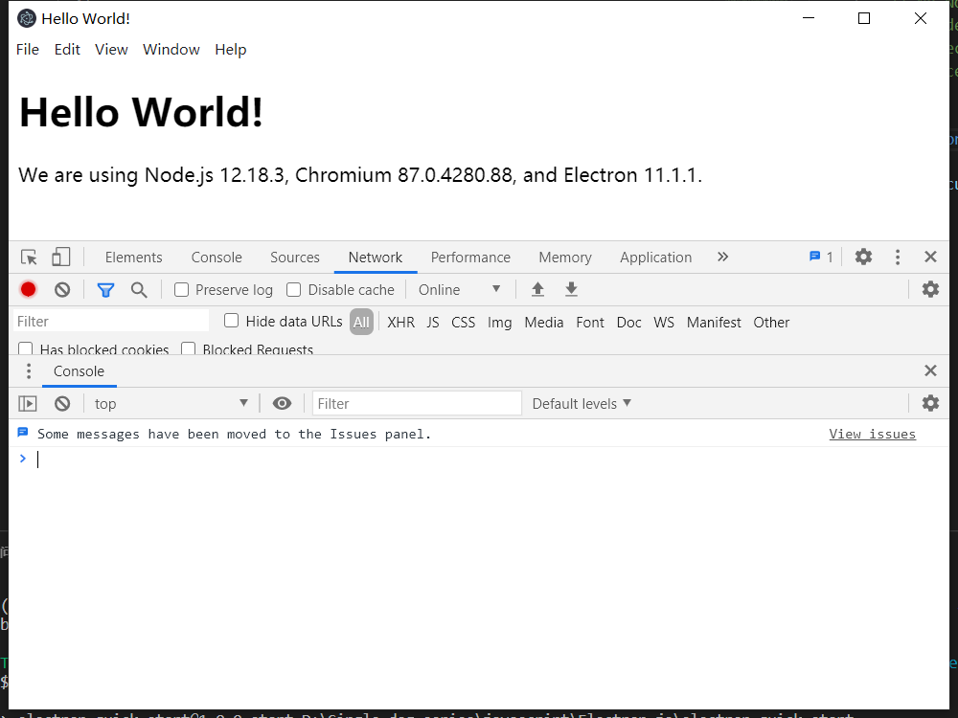This screenshot has width=958, height=718.
Task: Open the Help menu
Action: [x=230, y=50]
